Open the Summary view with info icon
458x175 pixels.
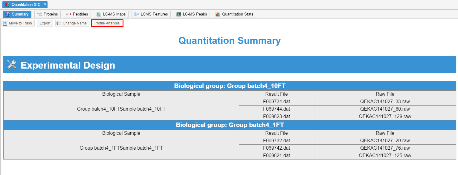[17, 14]
